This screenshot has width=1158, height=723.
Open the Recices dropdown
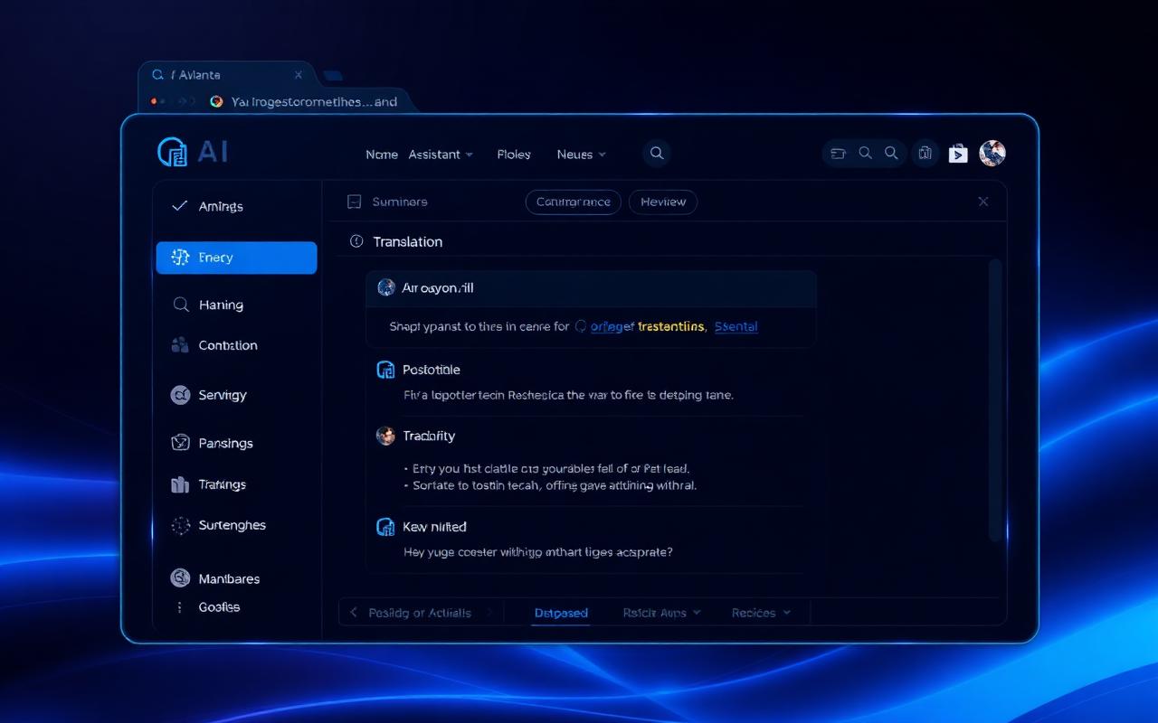(761, 613)
